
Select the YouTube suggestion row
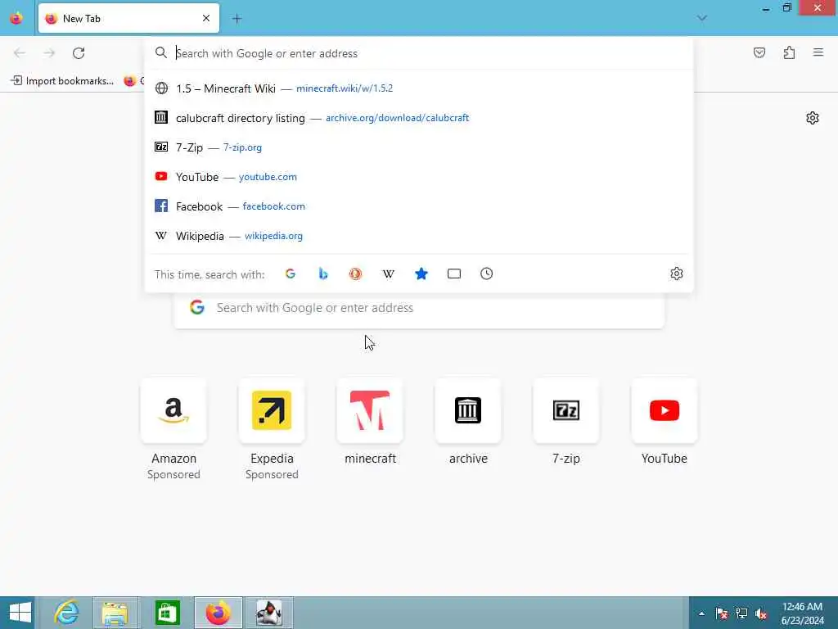419,177
